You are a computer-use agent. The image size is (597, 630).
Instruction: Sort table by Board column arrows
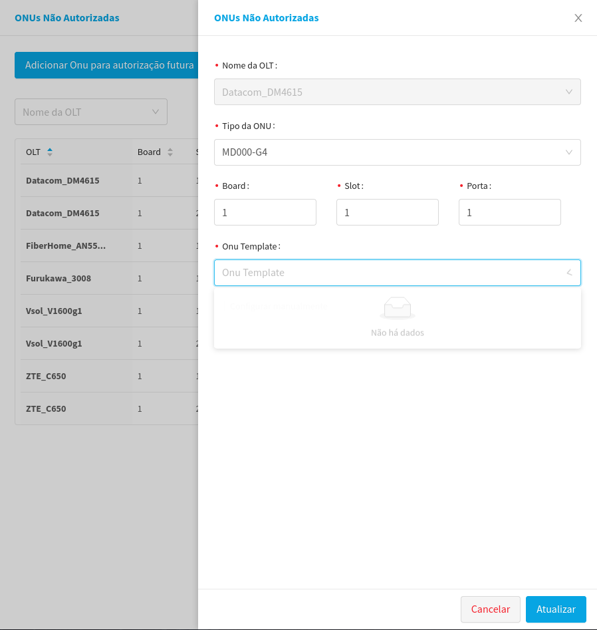pyautogui.click(x=170, y=152)
